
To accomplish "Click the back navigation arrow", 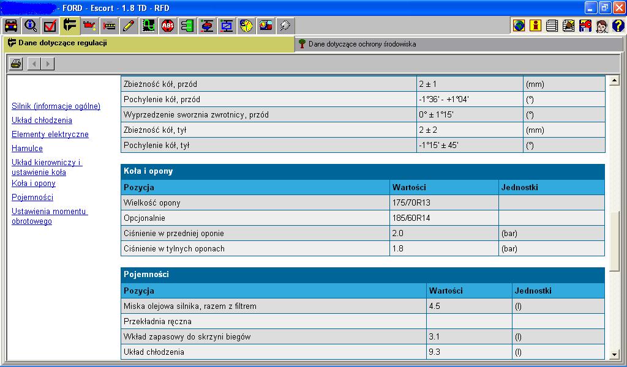I will tap(34, 64).
